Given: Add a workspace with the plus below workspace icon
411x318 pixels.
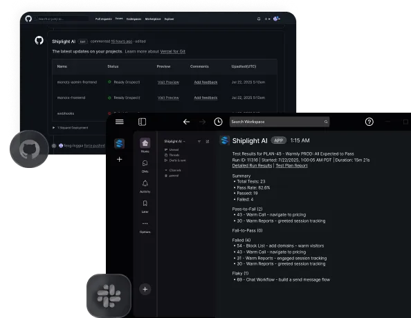Looking at the screenshot, I should tap(119, 159).
